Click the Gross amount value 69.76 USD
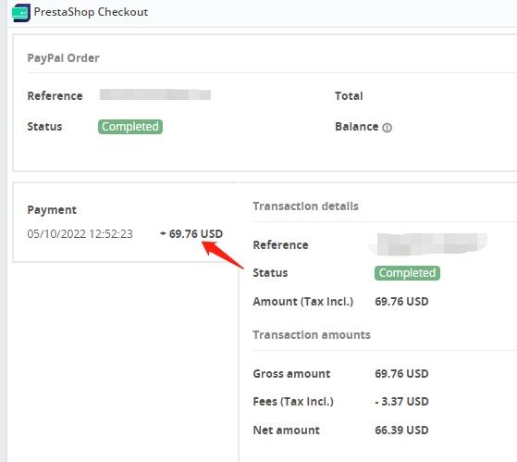 click(401, 374)
